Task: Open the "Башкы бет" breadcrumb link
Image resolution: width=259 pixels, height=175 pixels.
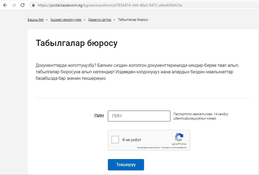Action: [36, 20]
